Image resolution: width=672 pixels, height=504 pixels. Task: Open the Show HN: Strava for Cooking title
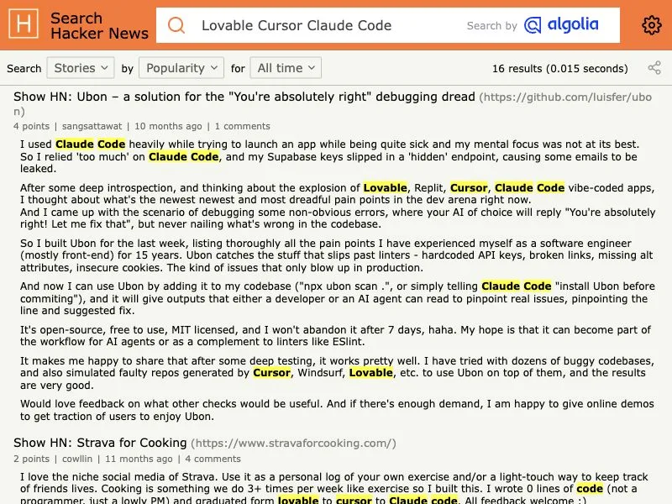click(x=100, y=443)
